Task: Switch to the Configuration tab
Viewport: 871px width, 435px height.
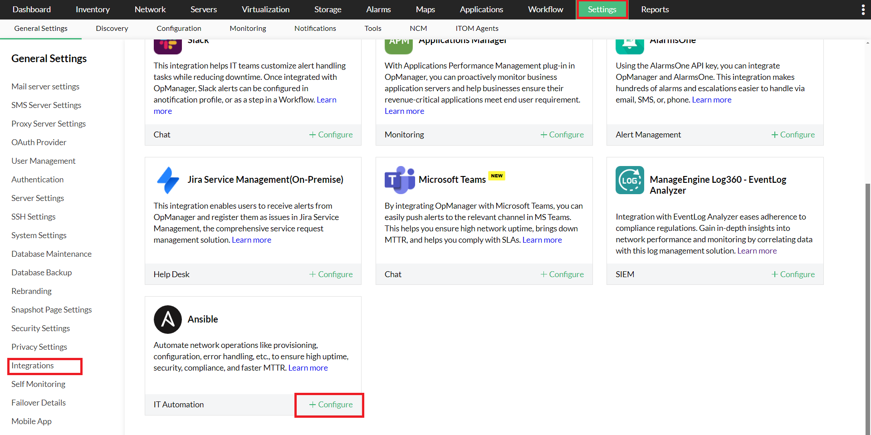Action: (179, 29)
